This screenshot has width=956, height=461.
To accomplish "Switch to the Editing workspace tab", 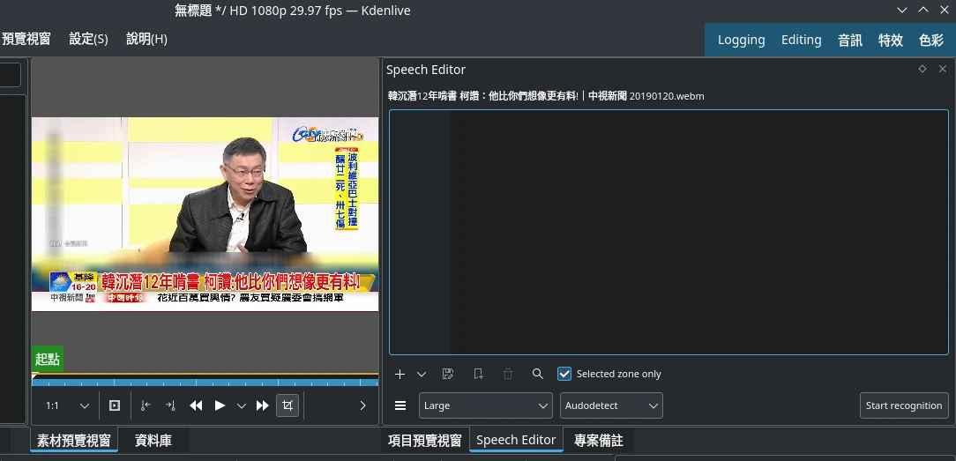I will tap(801, 40).
